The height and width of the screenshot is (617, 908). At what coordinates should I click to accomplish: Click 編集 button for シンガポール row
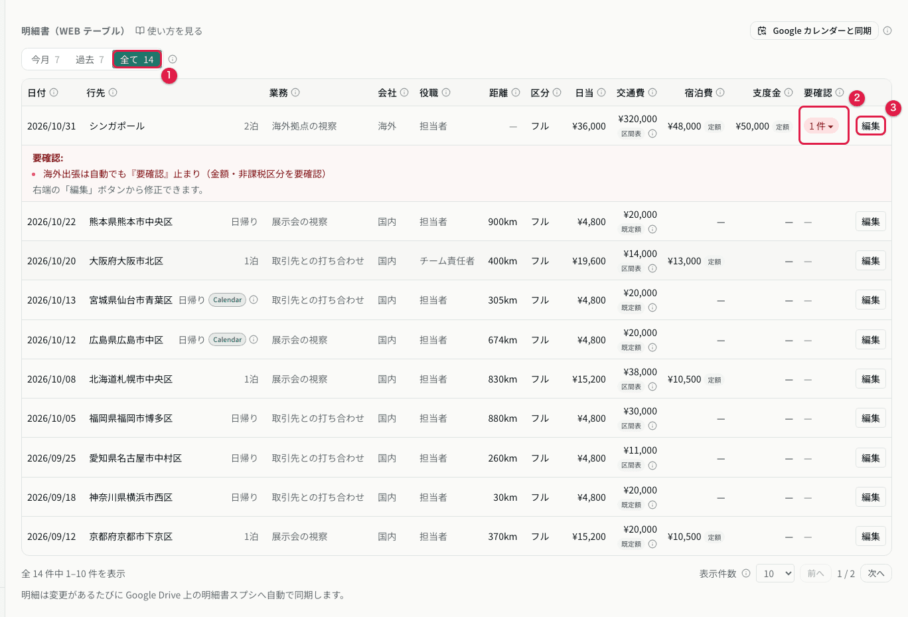pyautogui.click(x=871, y=126)
